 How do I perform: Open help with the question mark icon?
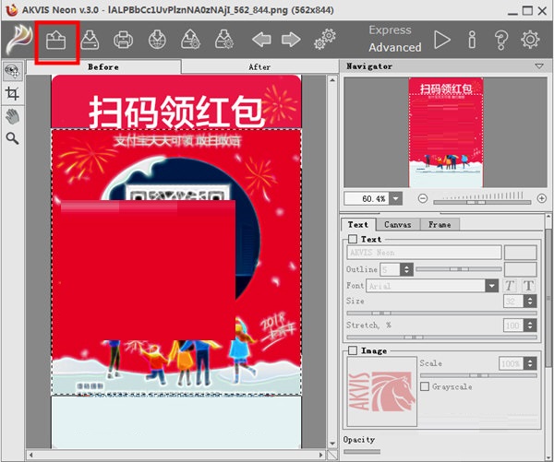(501, 40)
